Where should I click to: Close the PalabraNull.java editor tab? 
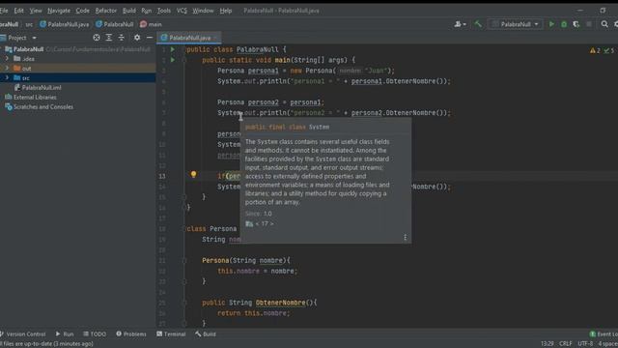coord(215,38)
